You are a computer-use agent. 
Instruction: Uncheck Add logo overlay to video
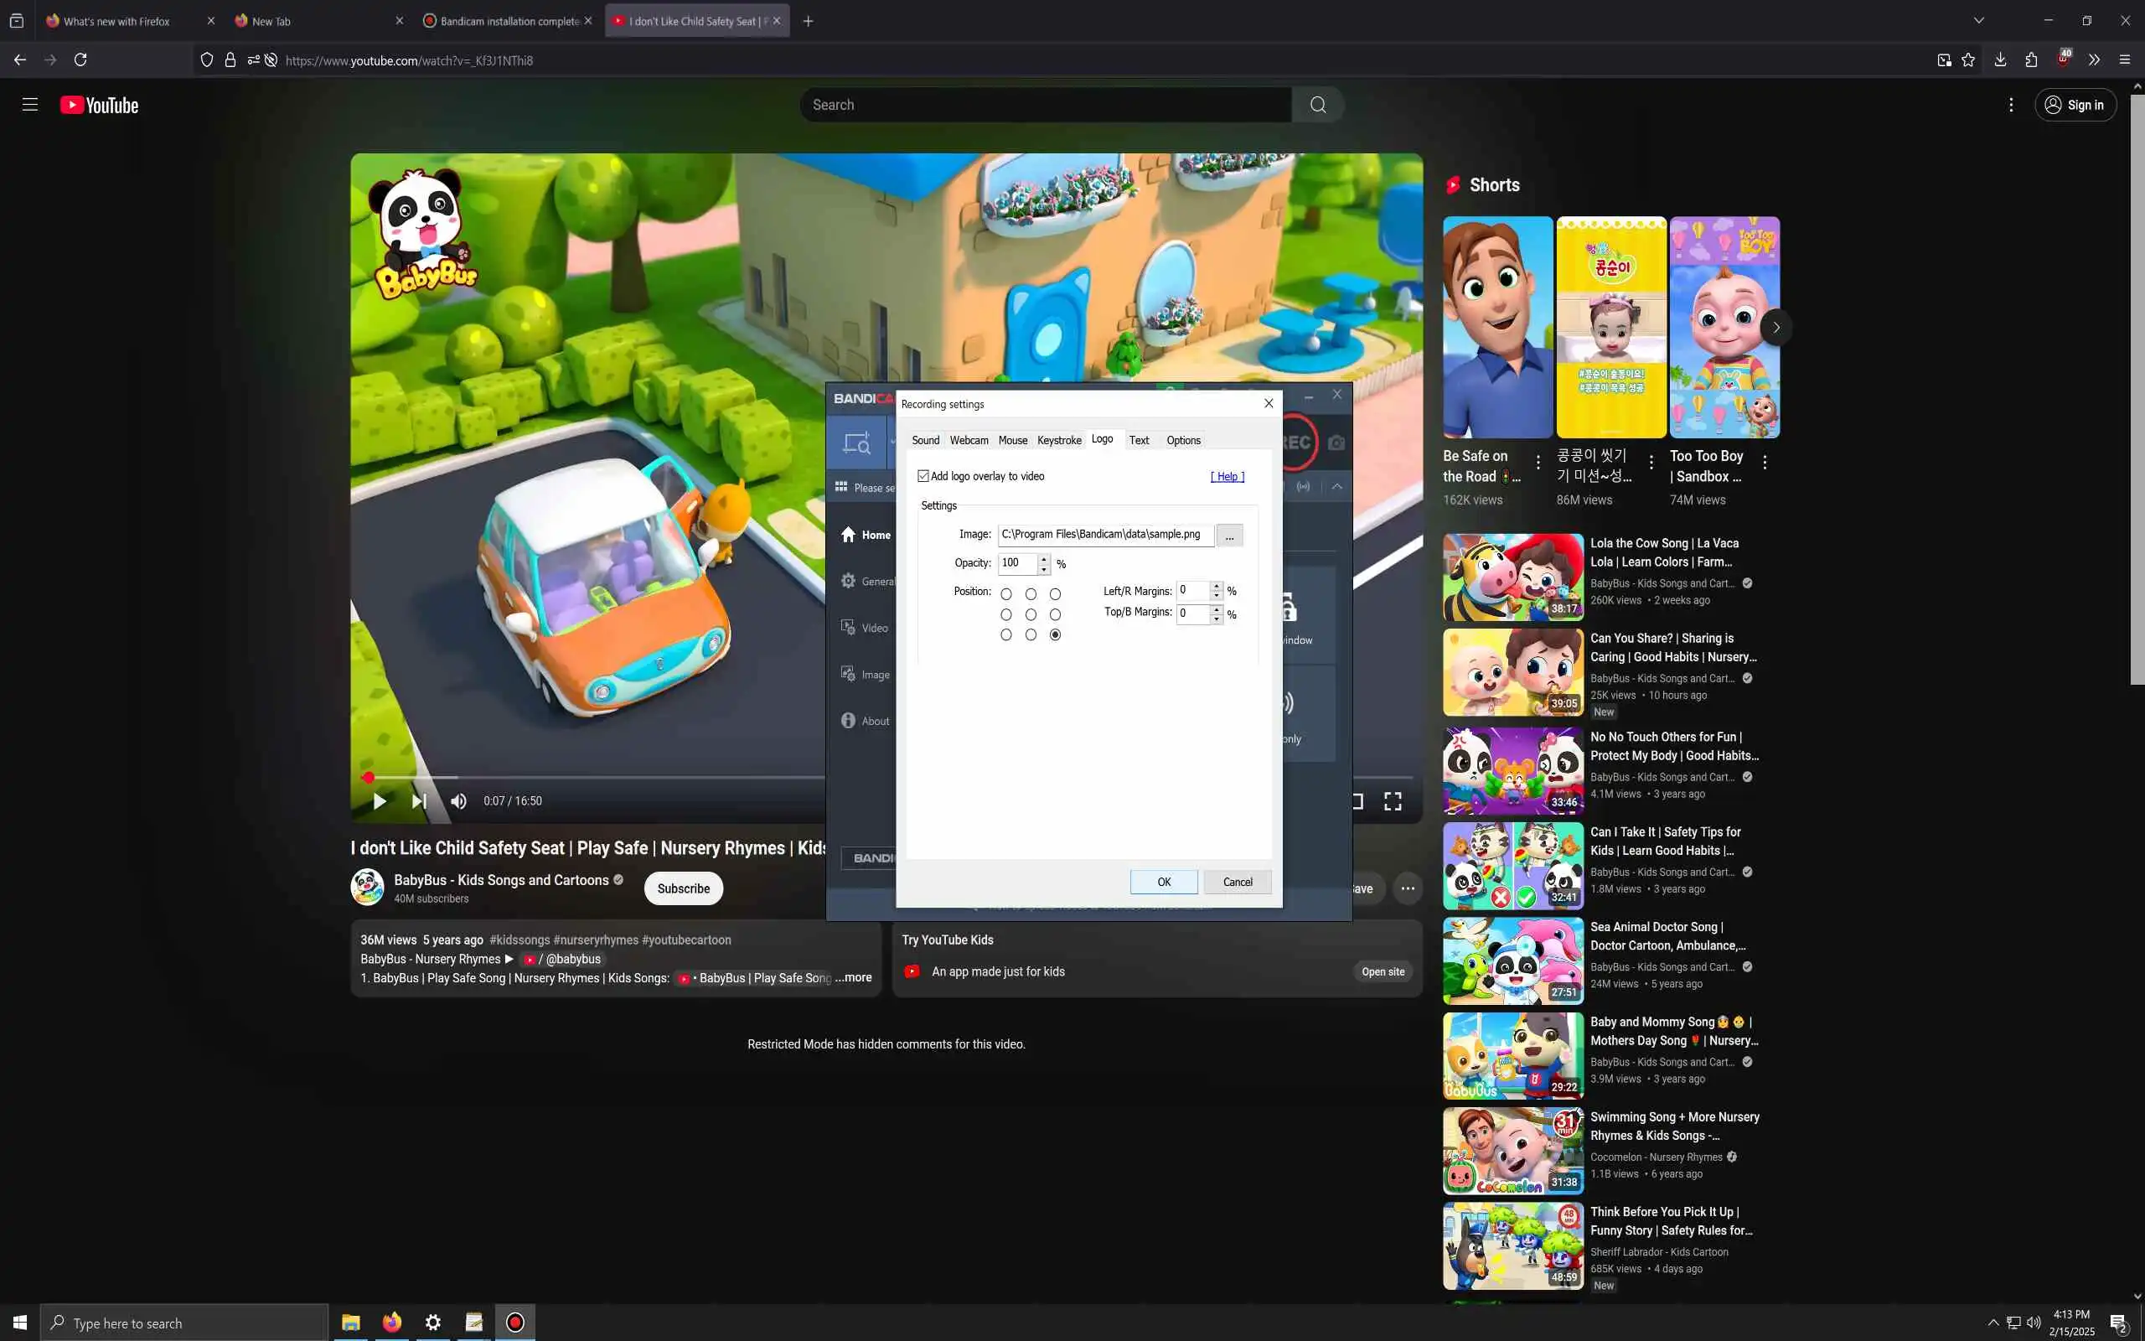tap(923, 476)
